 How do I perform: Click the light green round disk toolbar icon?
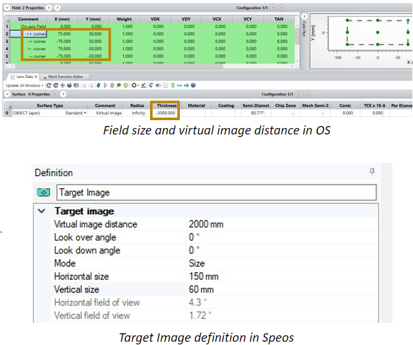(125, 85)
